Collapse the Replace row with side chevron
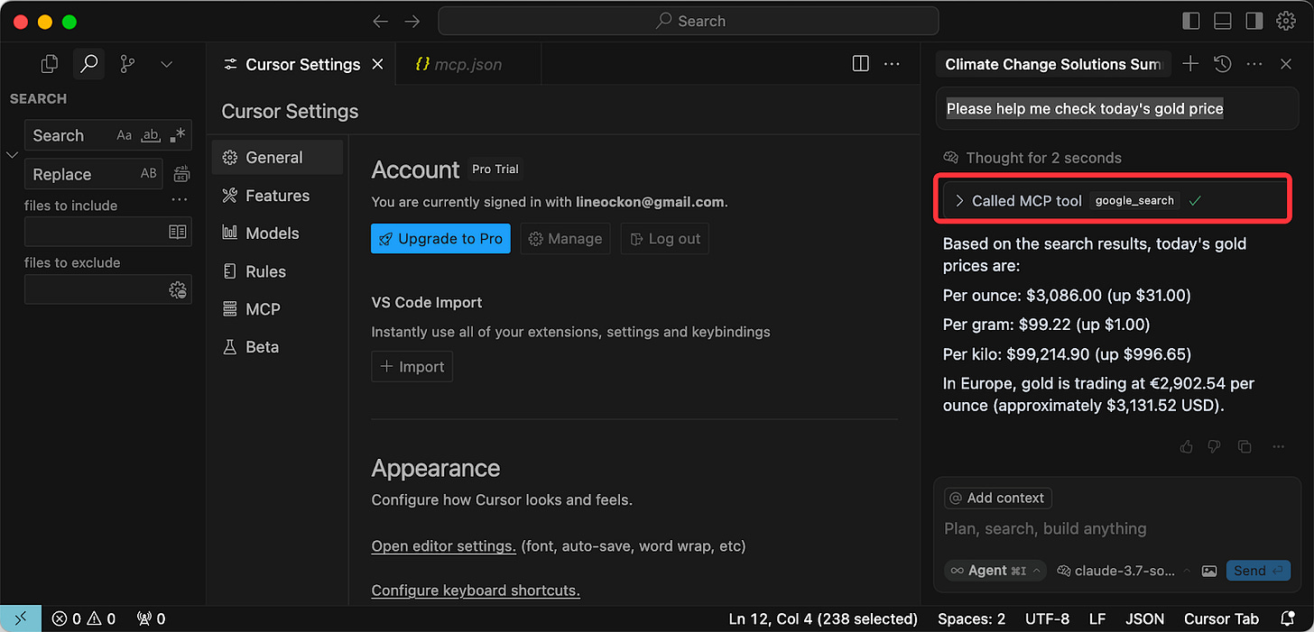The height and width of the screenshot is (632, 1314). (x=13, y=155)
